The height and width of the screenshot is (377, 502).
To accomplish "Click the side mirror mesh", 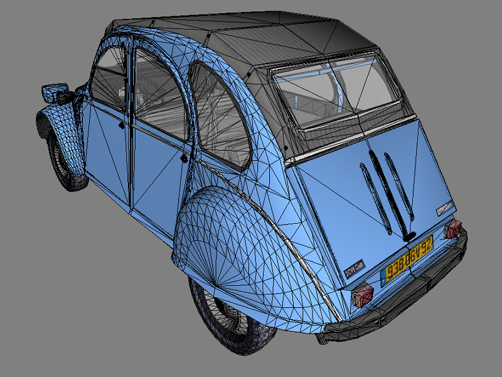I will tap(53, 93).
